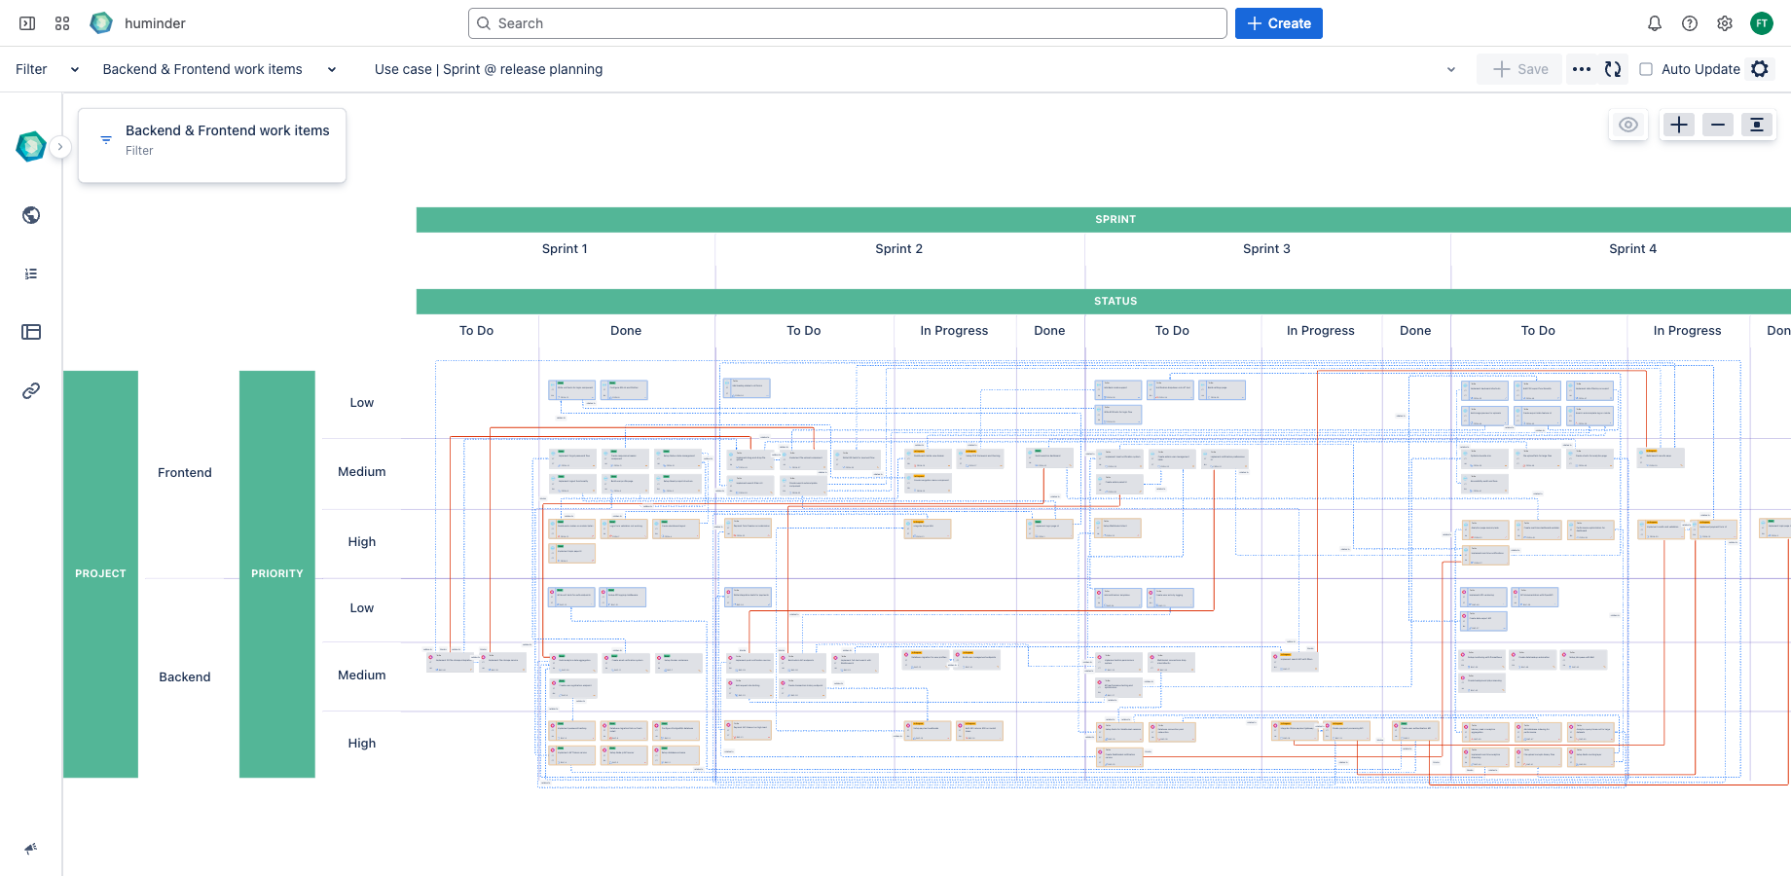The image size is (1791, 876).
Task: Click the Create button
Action: (1278, 22)
